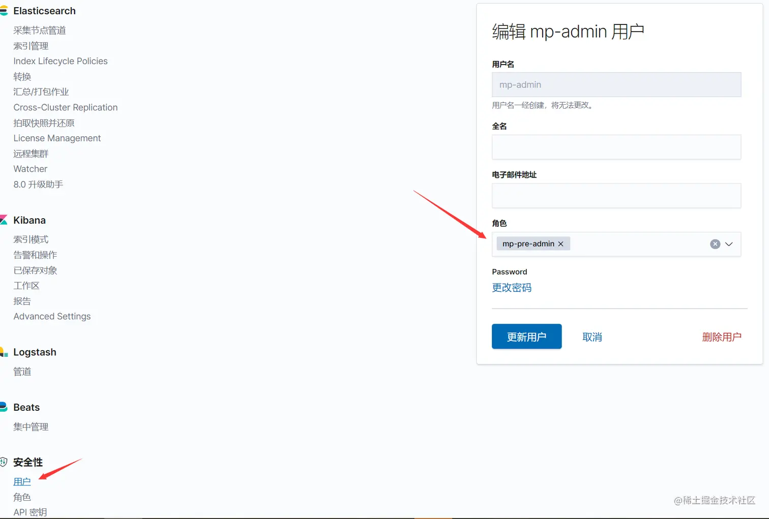
Task: Clear all selected roles
Action: click(x=715, y=244)
